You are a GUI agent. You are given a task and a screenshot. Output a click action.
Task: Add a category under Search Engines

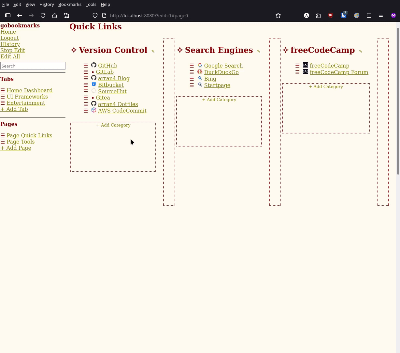pyautogui.click(x=219, y=100)
